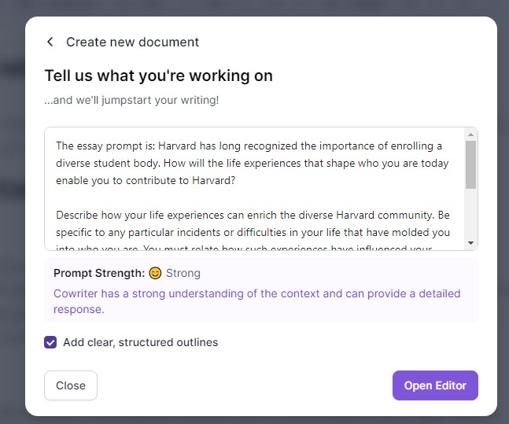The width and height of the screenshot is (509, 424).
Task: Go back using the left chevron arrow
Action: click(50, 42)
